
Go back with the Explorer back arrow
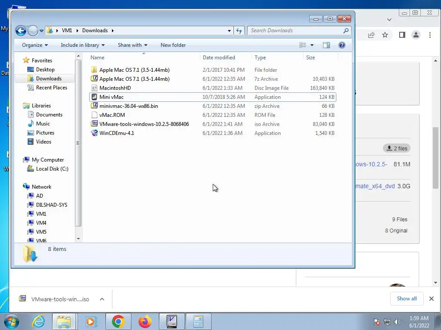(x=21, y=31)
